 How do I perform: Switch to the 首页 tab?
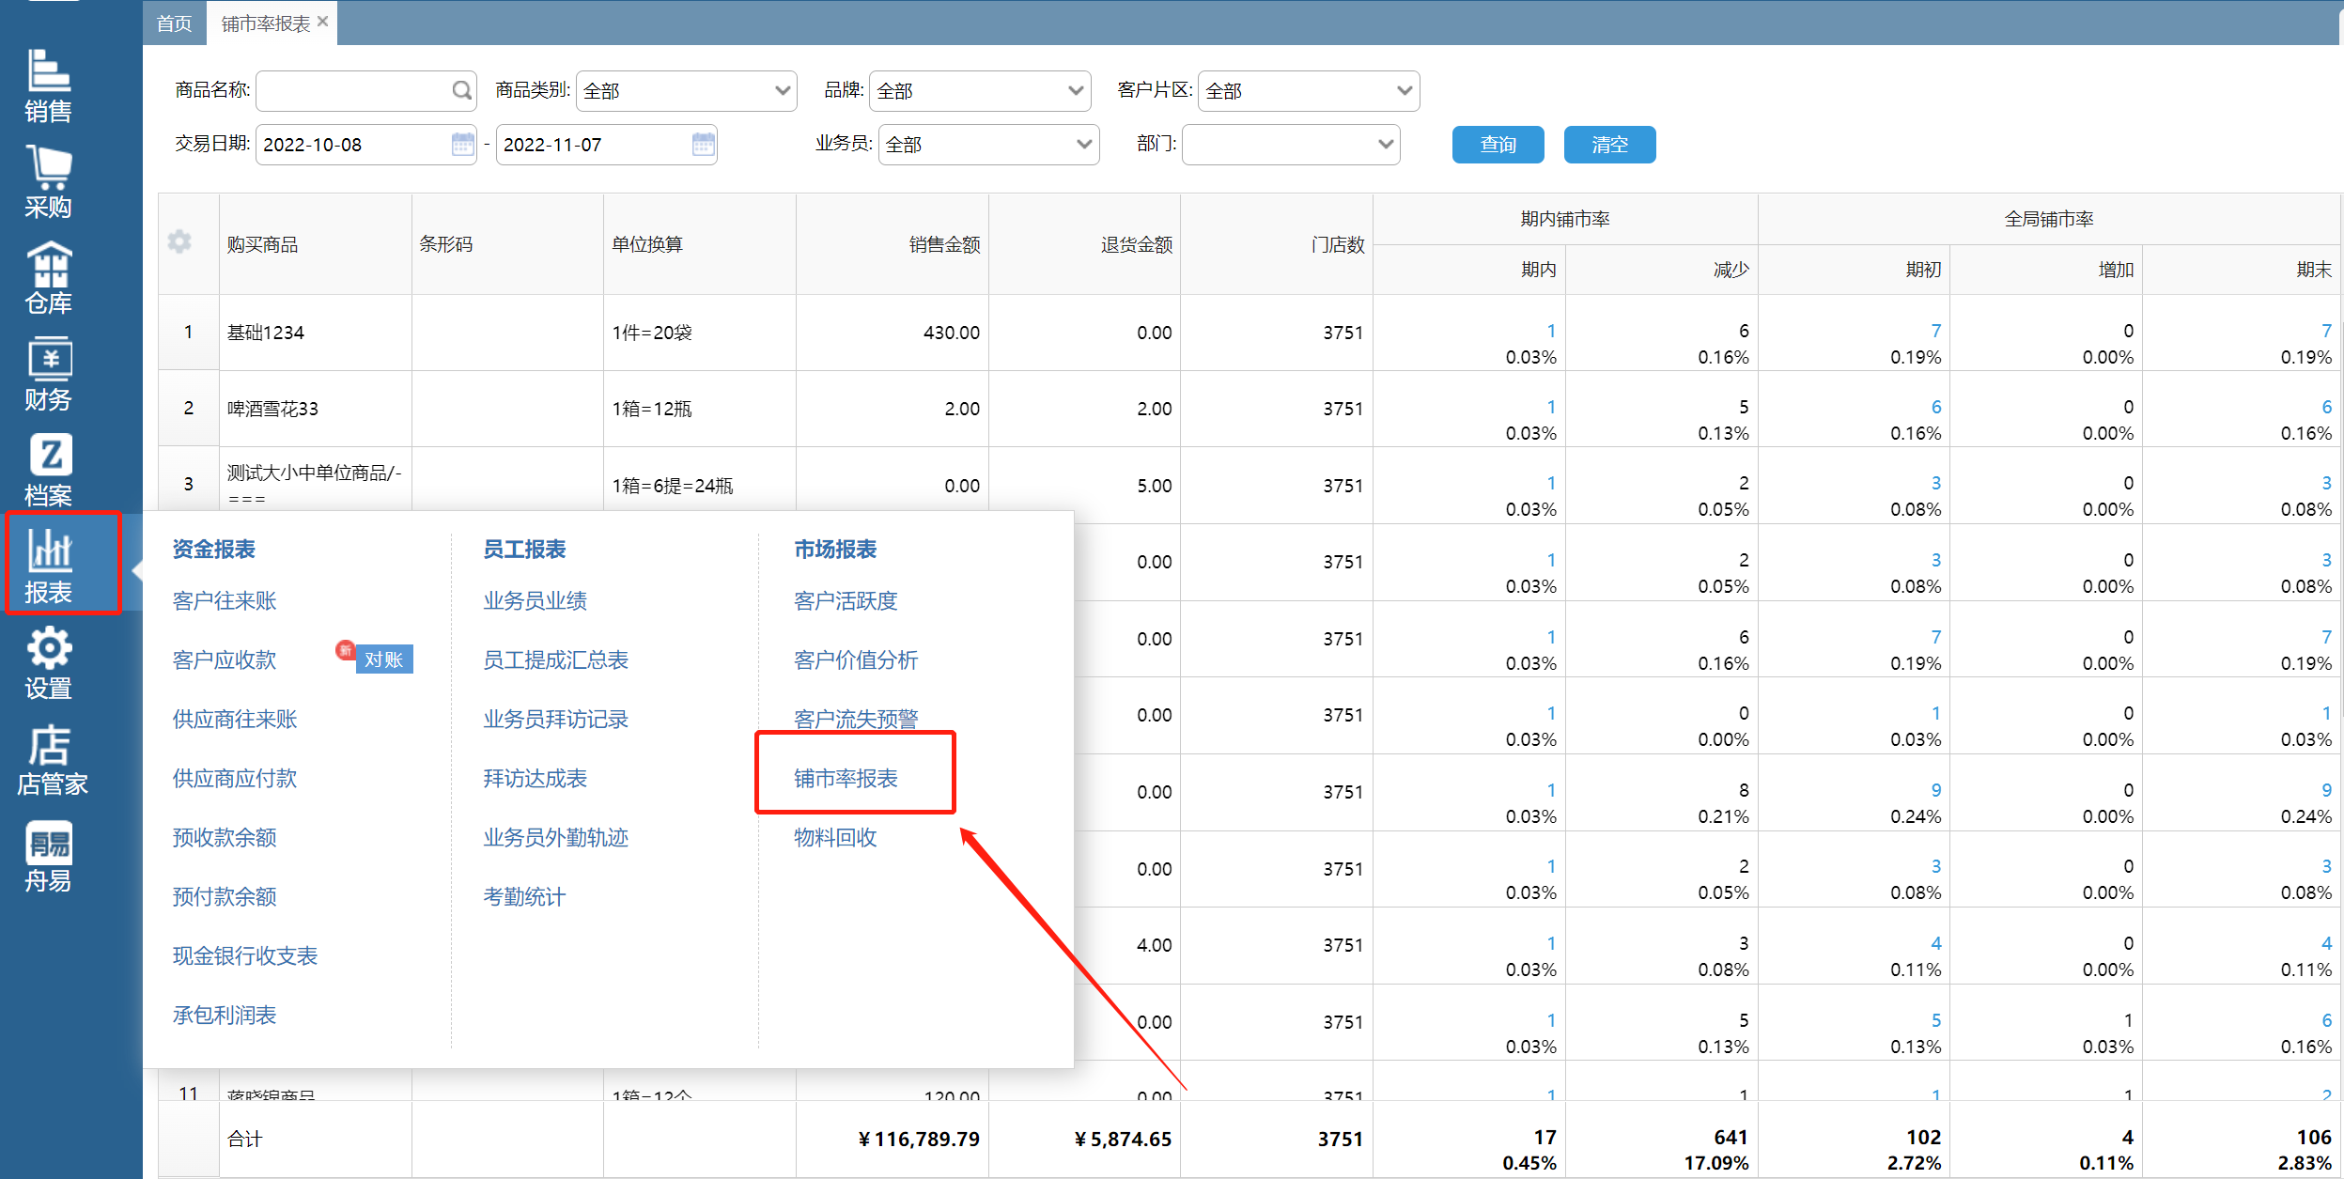click(x=174, y=23)
